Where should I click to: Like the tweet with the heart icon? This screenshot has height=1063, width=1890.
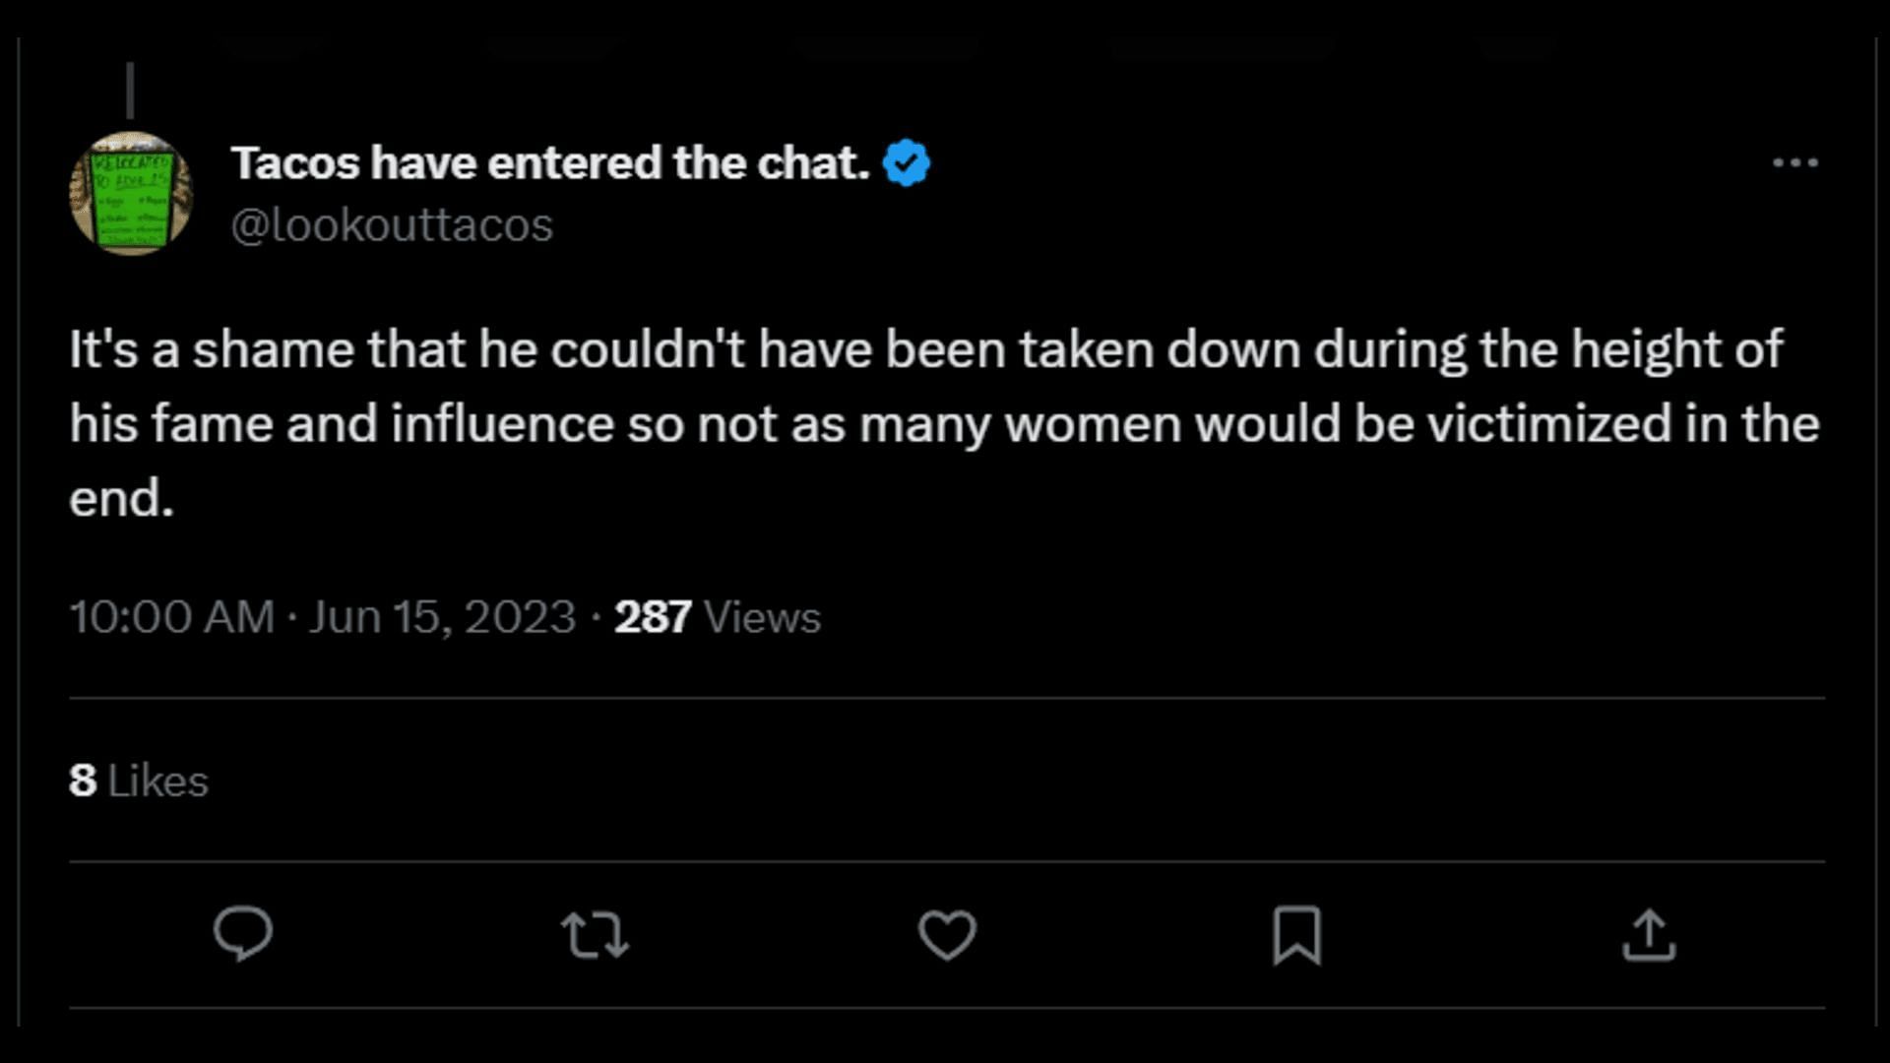point(947,934)
